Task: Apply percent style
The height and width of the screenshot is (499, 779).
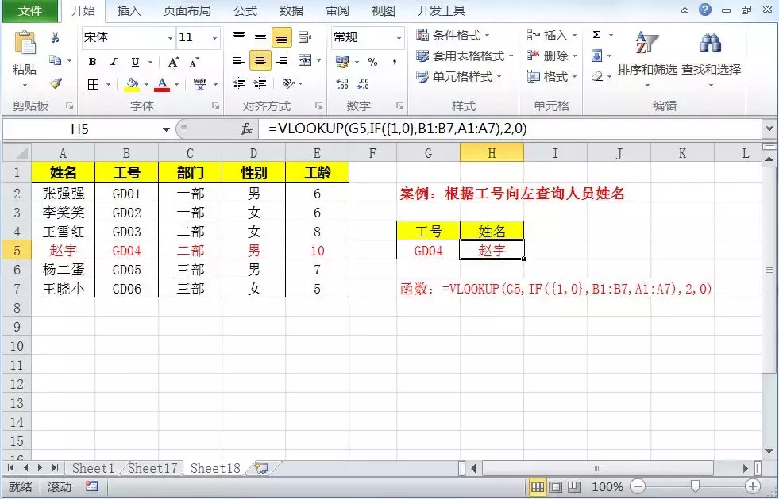Action: [372, 62]
